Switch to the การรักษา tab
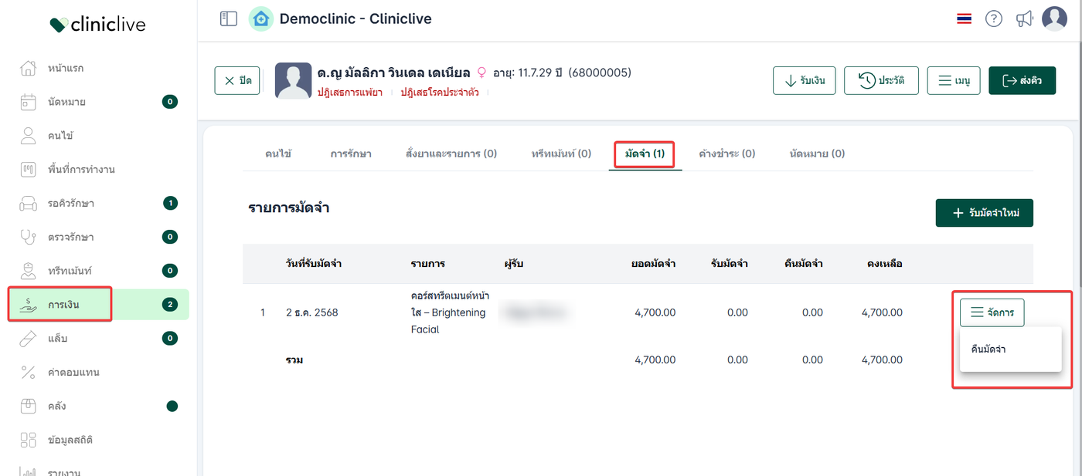This screenshot has width=1082, height=476. [351, 154]
